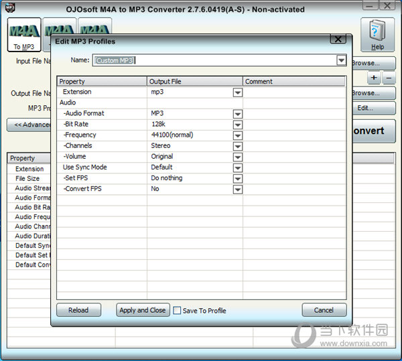Select the Original volume value
Viewport: 402px width, 361px height.
162,157
